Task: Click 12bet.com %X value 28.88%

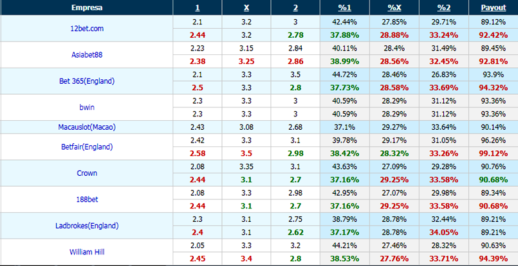Action: pyautogui.click(x=394, y=35)
